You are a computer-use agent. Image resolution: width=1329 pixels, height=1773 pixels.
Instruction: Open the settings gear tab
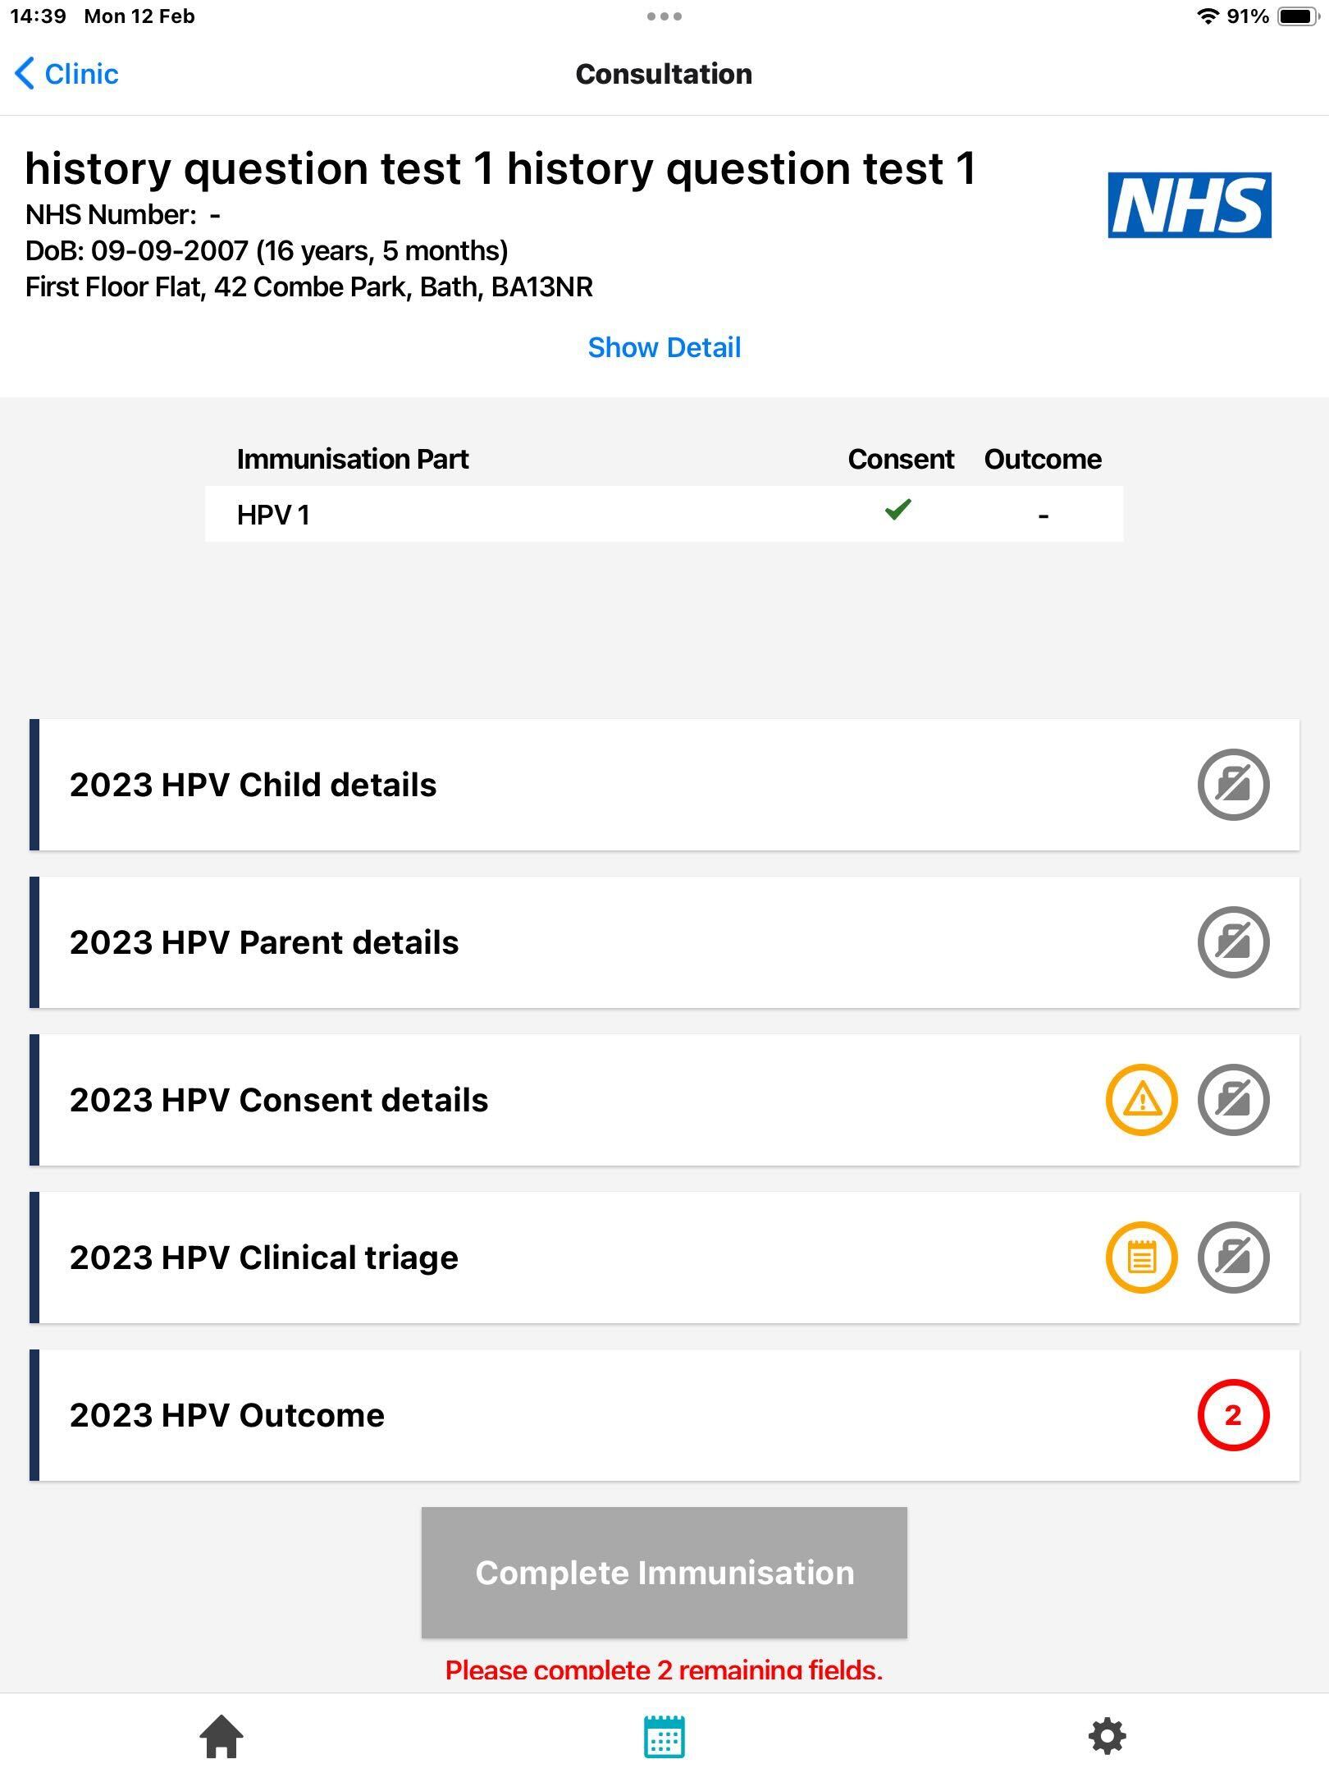(1107, 1737)
